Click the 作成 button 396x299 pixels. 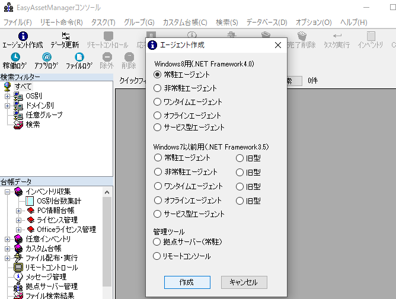point(187,282)
